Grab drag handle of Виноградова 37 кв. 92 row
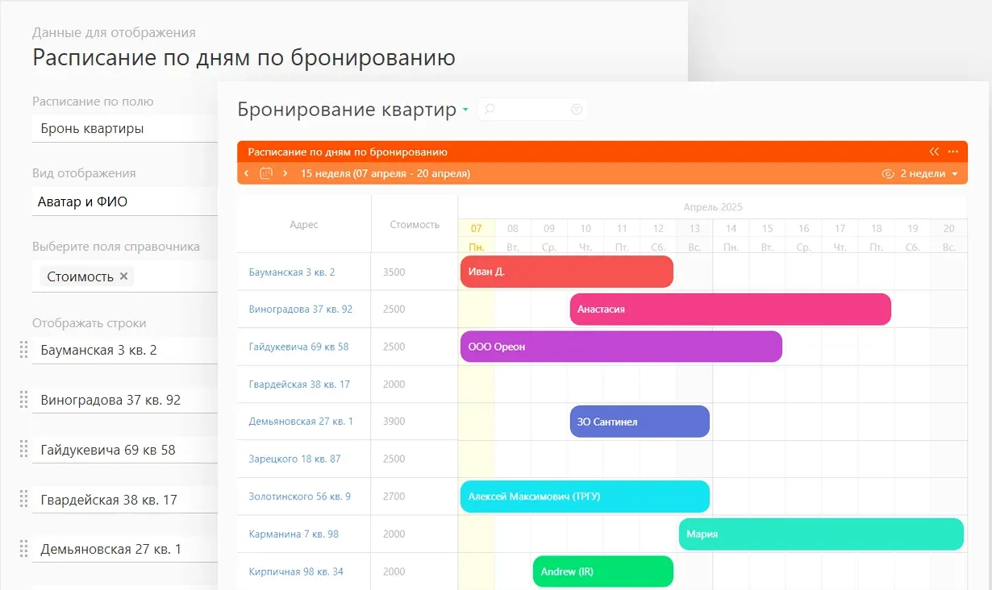 pos(23,400)
